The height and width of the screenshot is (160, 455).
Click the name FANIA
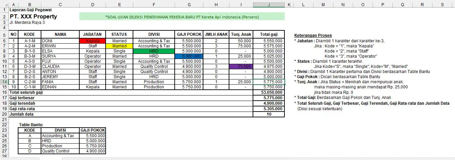coord(48,82)
